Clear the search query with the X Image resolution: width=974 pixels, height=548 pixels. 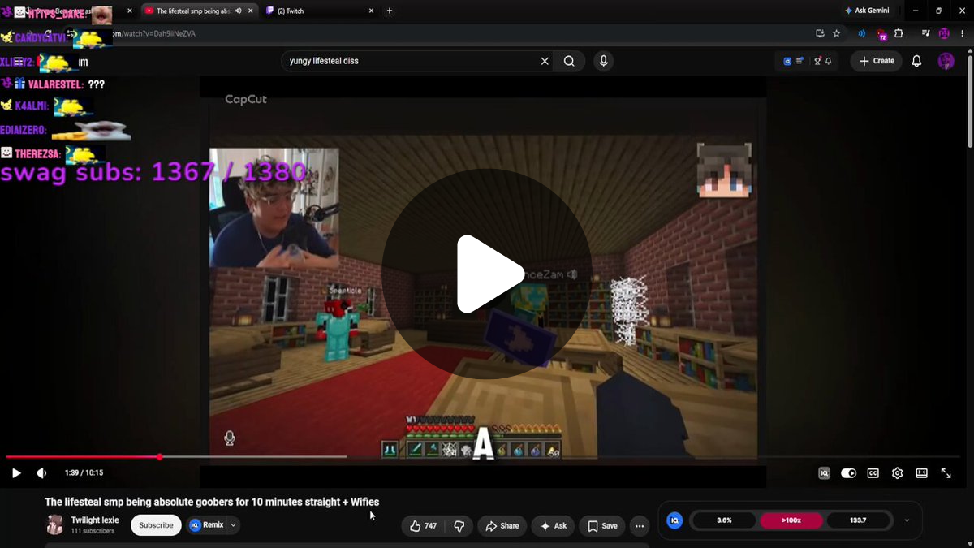pyautogui.click(x=545, y=61)
